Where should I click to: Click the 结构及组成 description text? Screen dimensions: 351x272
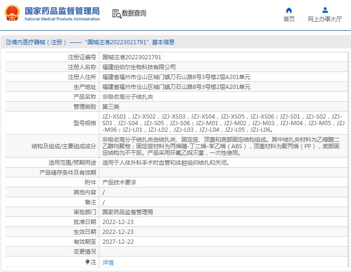tap(221, 146)
